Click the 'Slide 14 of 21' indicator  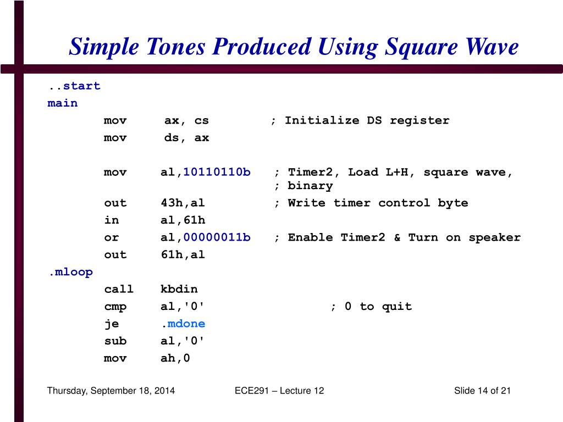(x=482, y=391)
